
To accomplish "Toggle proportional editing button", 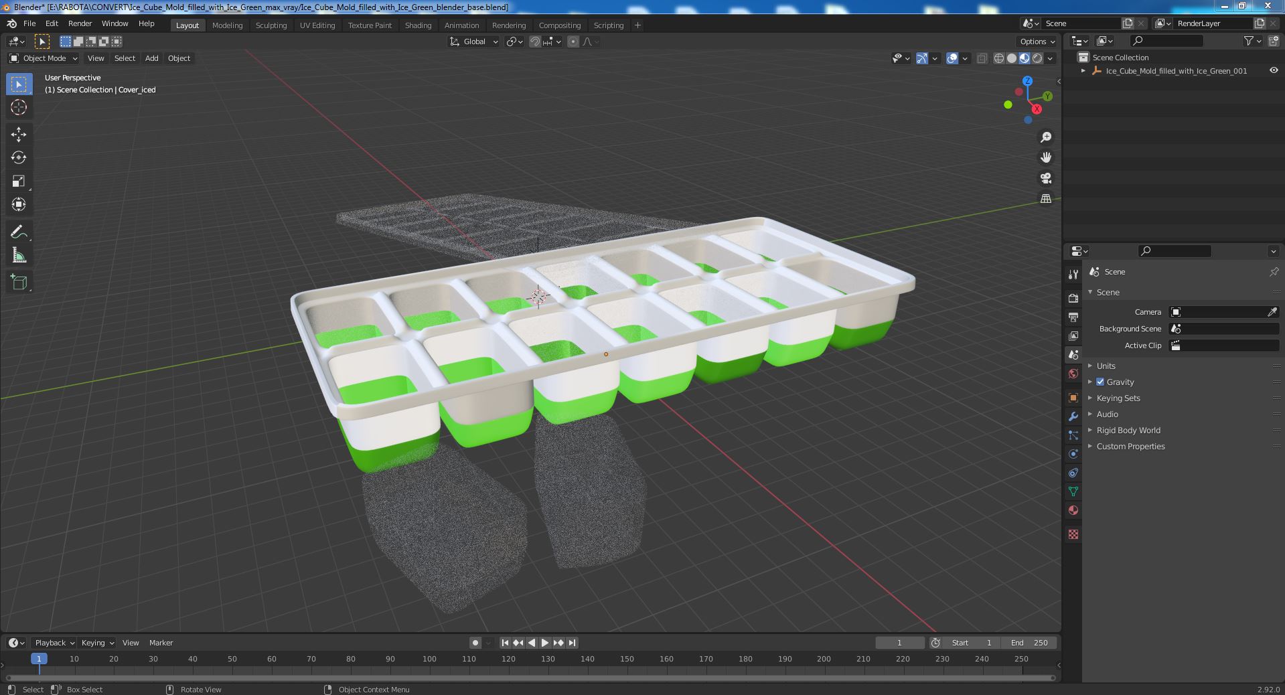I will point(573,42).
